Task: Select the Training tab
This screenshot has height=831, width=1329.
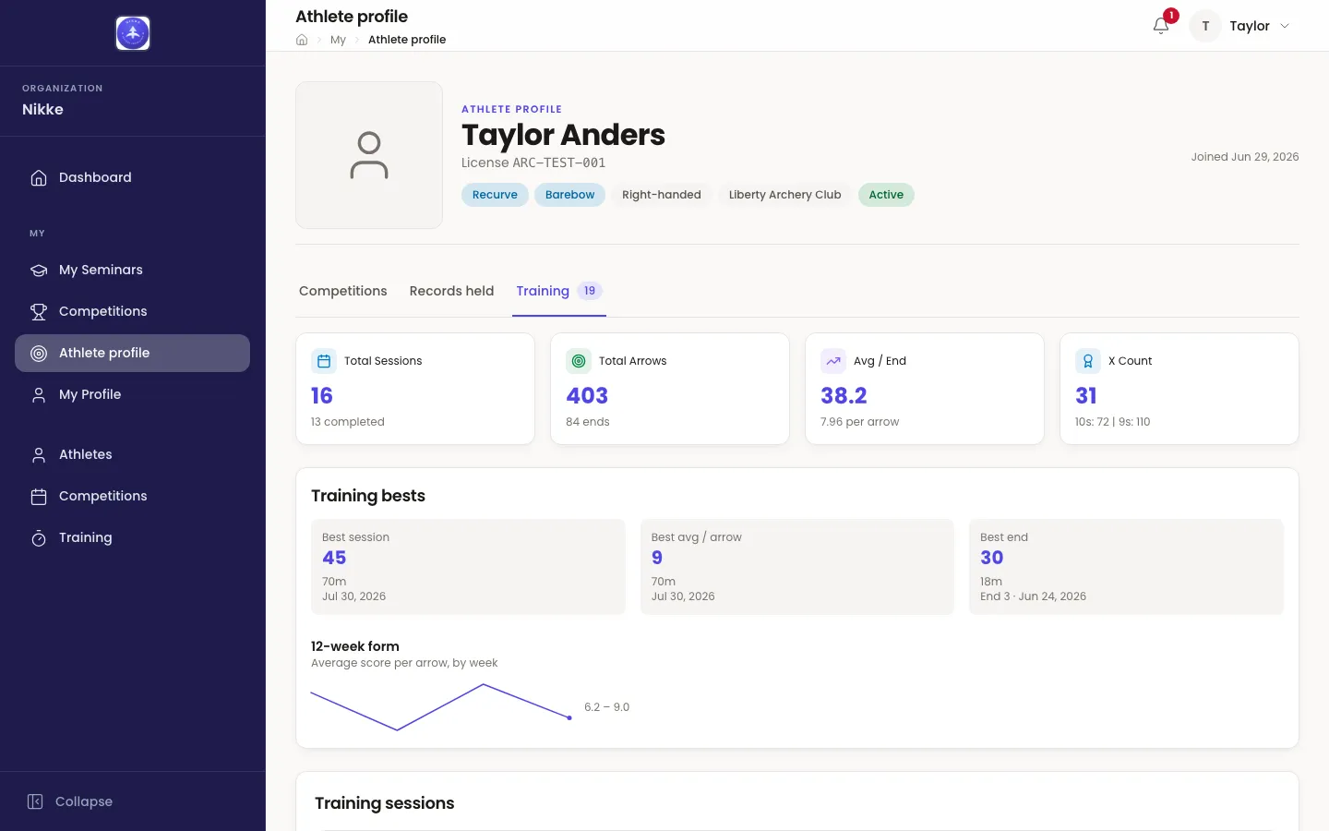Action: (x=559, y=291)
